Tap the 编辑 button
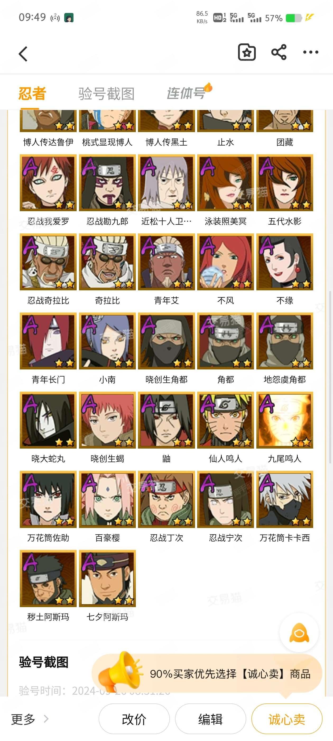 (x=210, y=719)
